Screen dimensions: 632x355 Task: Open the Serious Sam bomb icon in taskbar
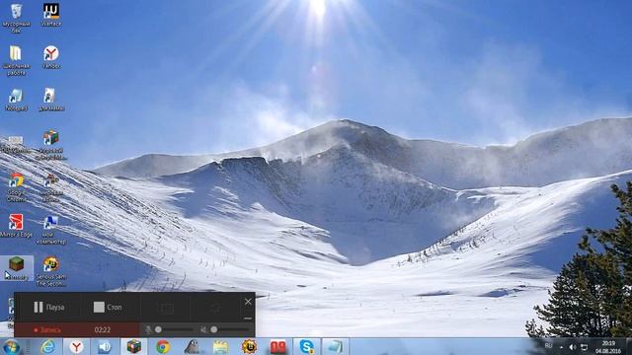pyautogui.click(x=250, y=346)
